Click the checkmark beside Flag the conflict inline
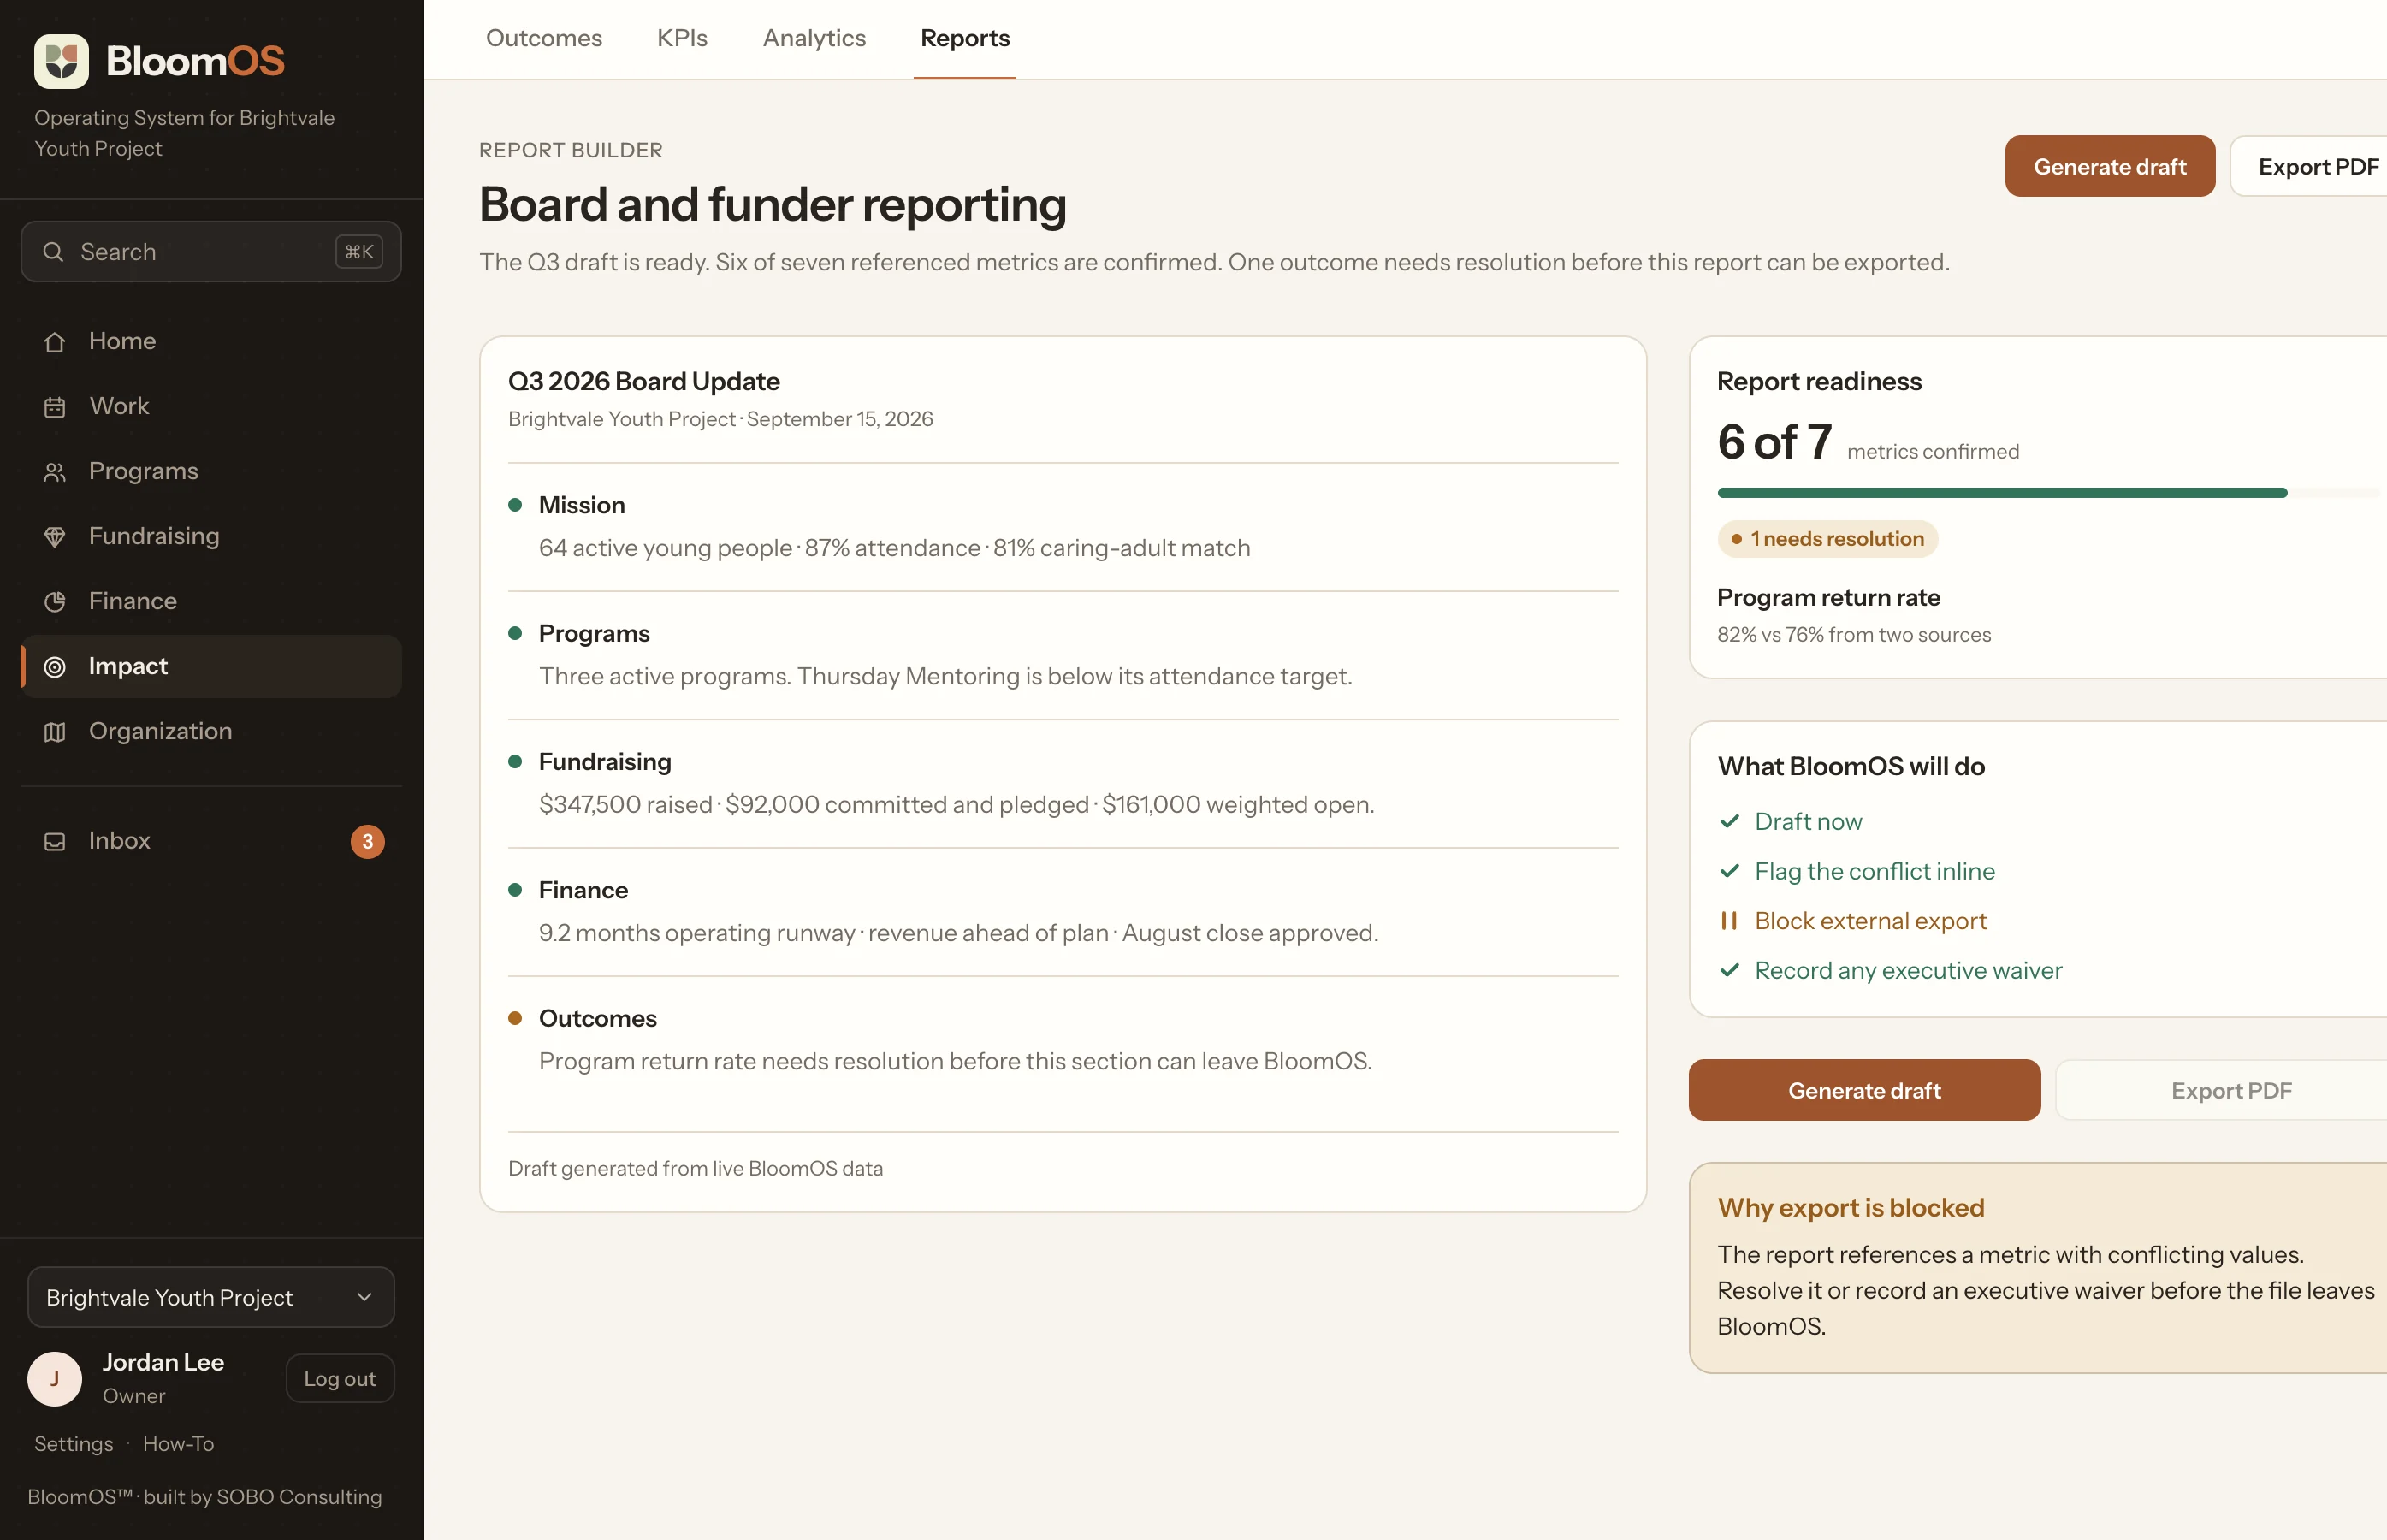The image size is (2387, 1540). pos(1729,871)
